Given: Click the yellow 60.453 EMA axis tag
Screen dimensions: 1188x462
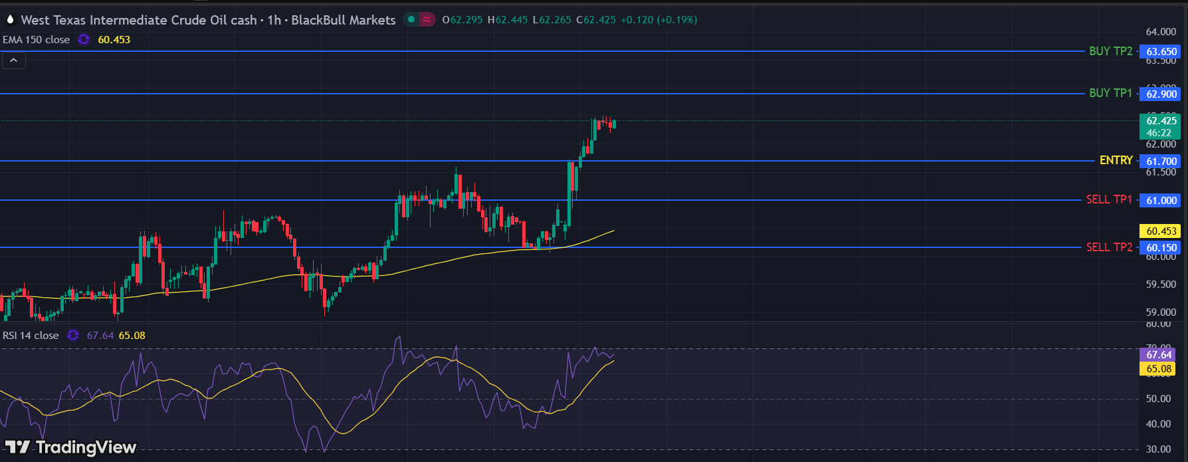Looking at the screenshot, I should [x=1161, y=231].
